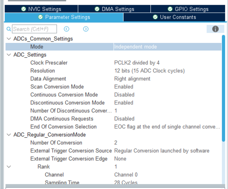This screenshot has height=189, width=228.
Task: Click the Parameter Settings green check icon
Action: pos(40,17)
